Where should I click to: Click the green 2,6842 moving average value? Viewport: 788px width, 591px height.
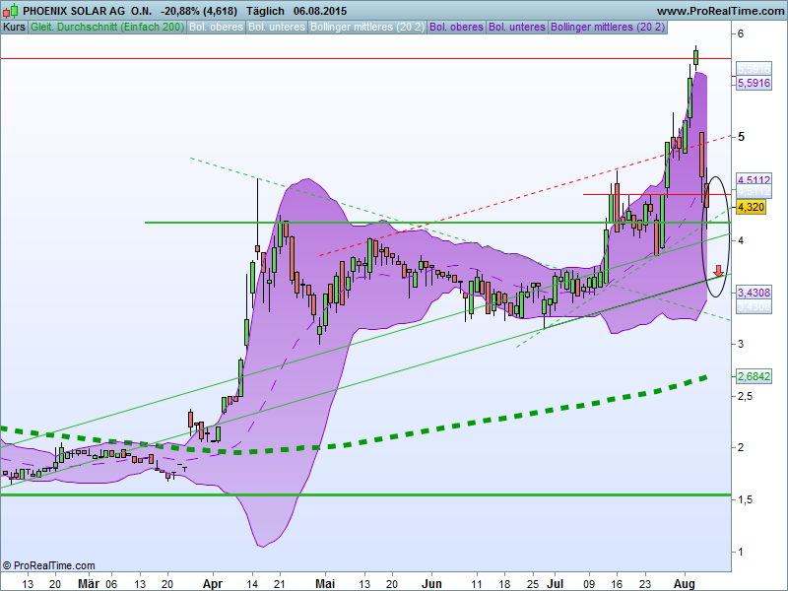[x=753, y=376]
